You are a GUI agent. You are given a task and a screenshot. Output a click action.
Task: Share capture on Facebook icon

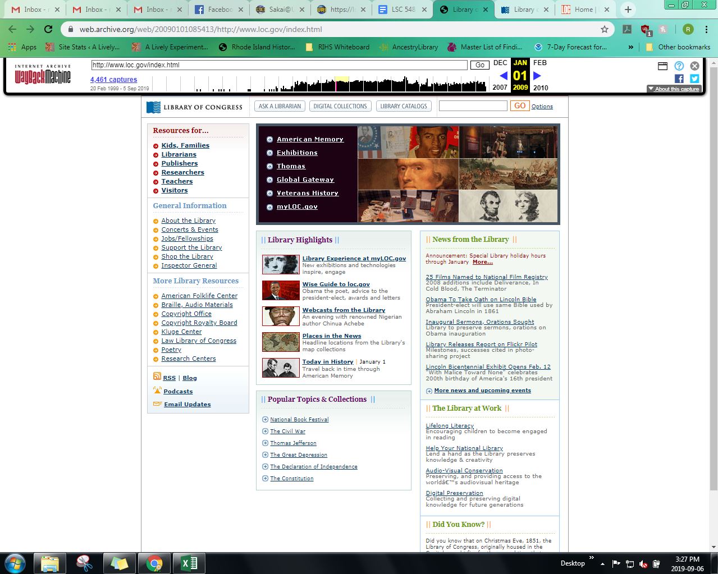(679, 79)
